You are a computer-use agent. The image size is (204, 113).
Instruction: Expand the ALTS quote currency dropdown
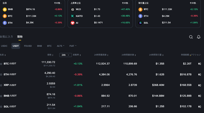coord(61,46)
